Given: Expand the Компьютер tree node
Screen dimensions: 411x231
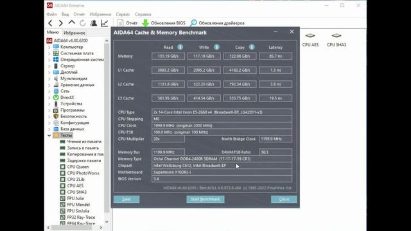Looking at the screenshot, I should (x=49, y=47).
